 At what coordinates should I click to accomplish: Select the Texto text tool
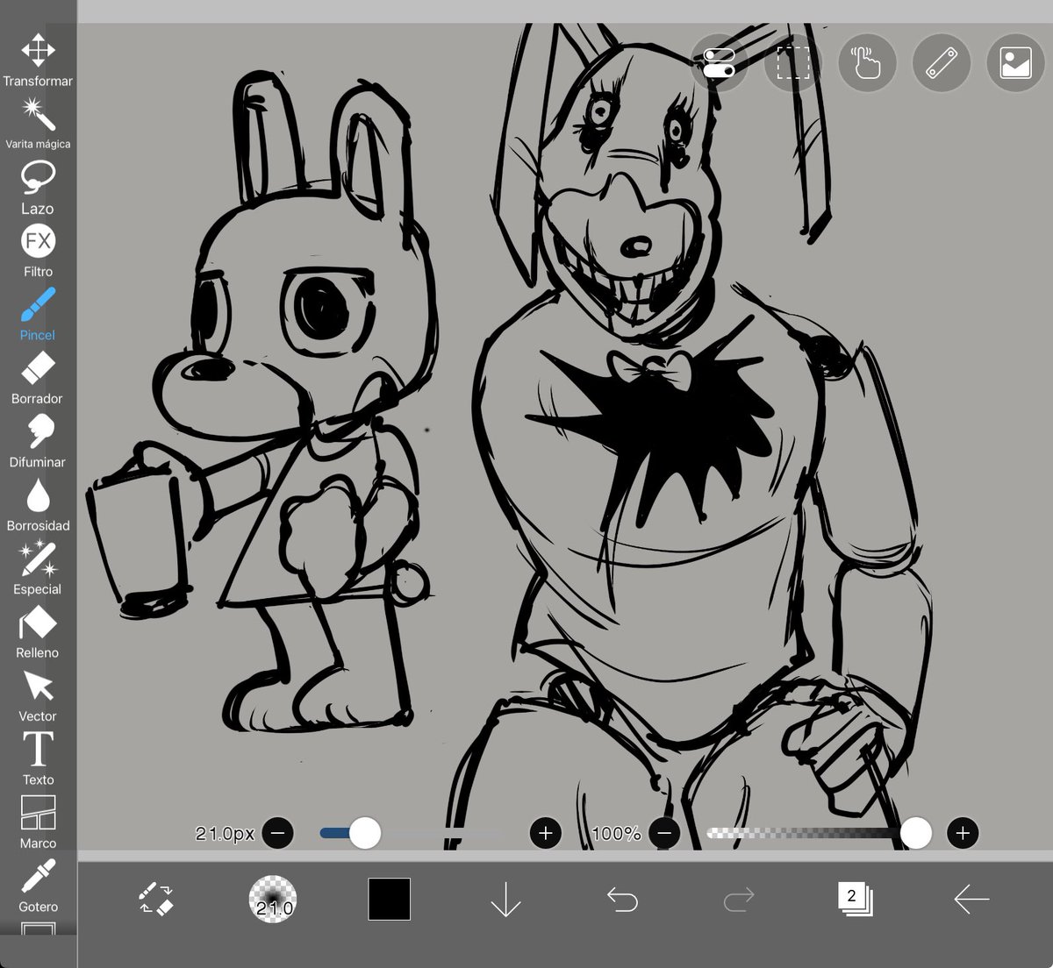(38, 758)
